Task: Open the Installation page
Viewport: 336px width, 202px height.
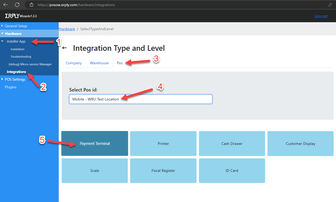Action: point(17,49)
